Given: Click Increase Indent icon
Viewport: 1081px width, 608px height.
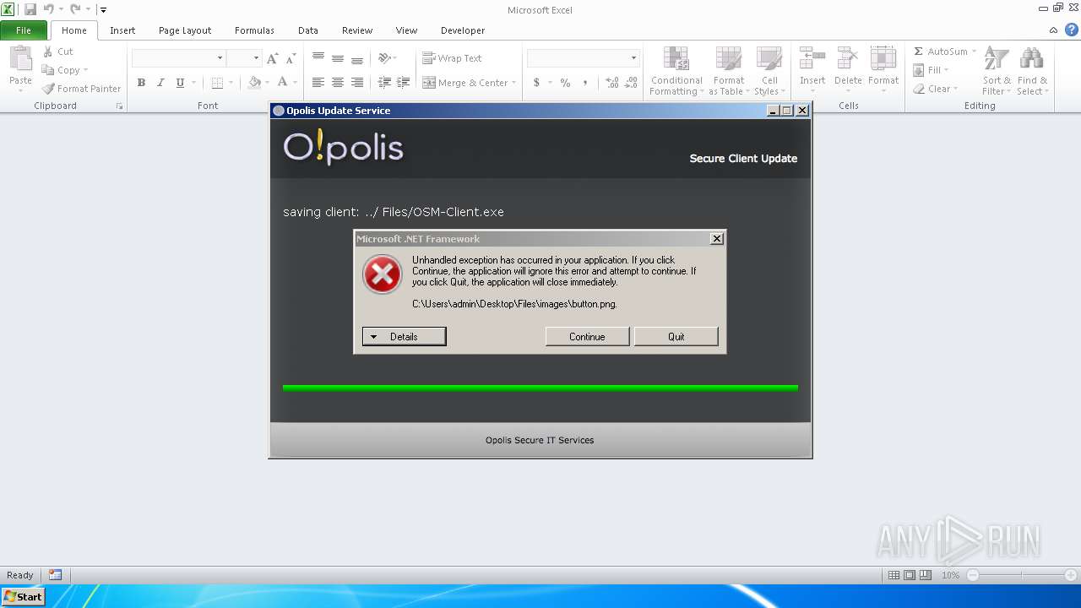Looking at the screenshot, I should coord(404,83).
